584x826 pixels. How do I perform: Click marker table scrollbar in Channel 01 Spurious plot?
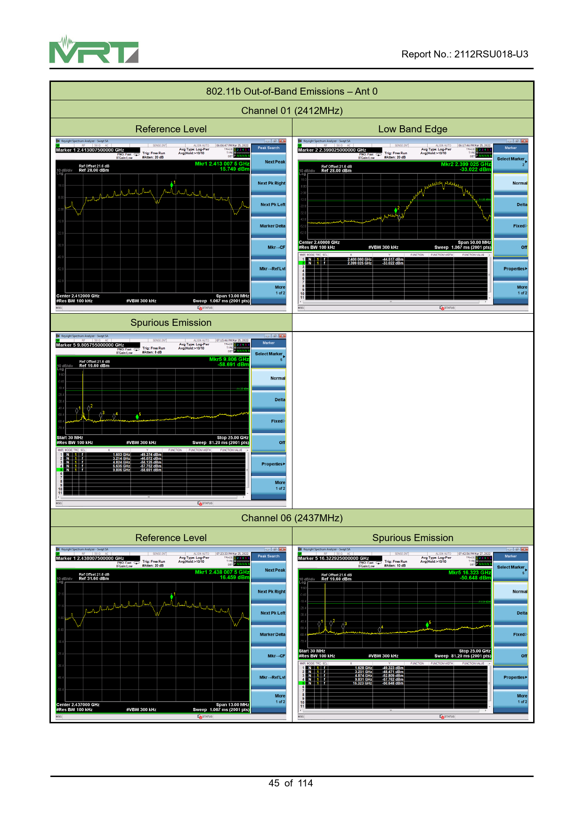[247, 472]
